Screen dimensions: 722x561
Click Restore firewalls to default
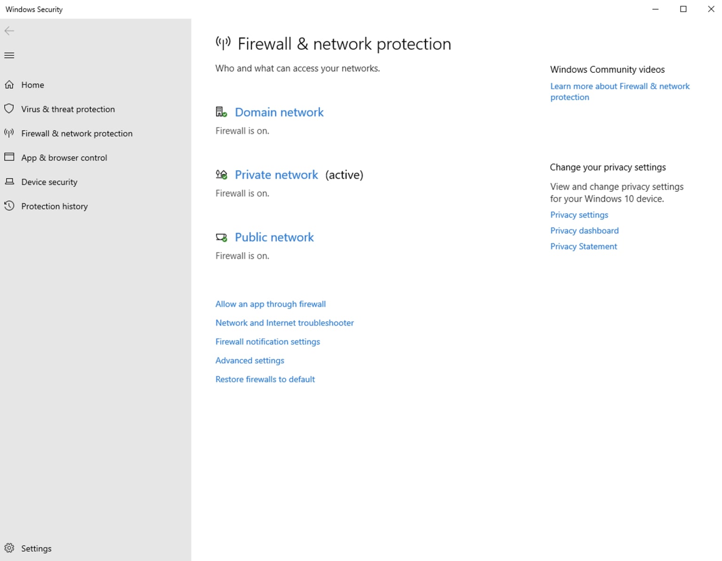(265, 379)
